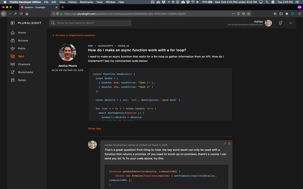Open the Notes section
Screen dimensions: 303x189
22,80
